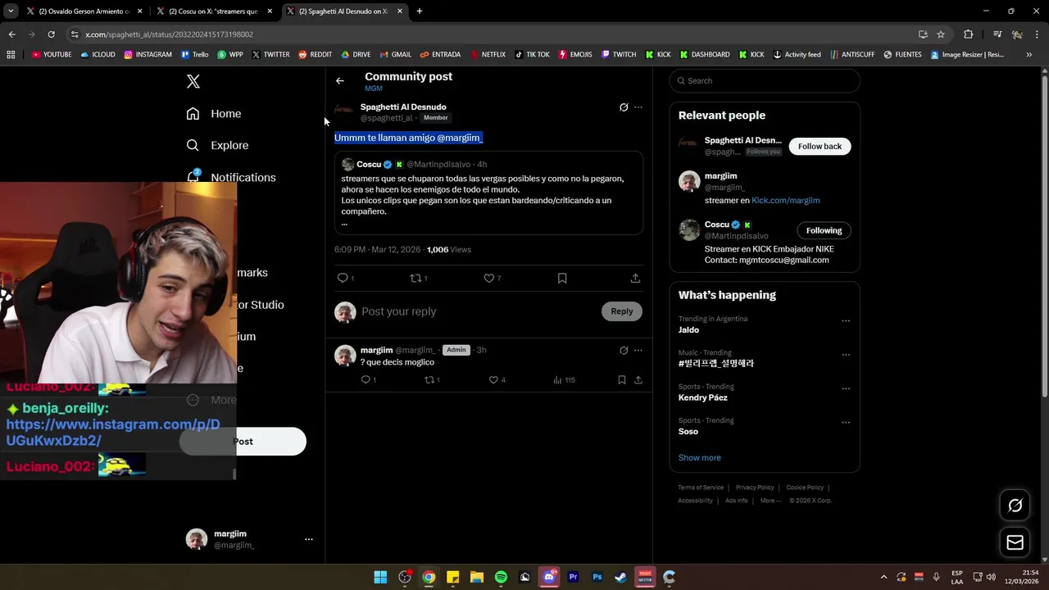Share the main community post

pos(635,278)
